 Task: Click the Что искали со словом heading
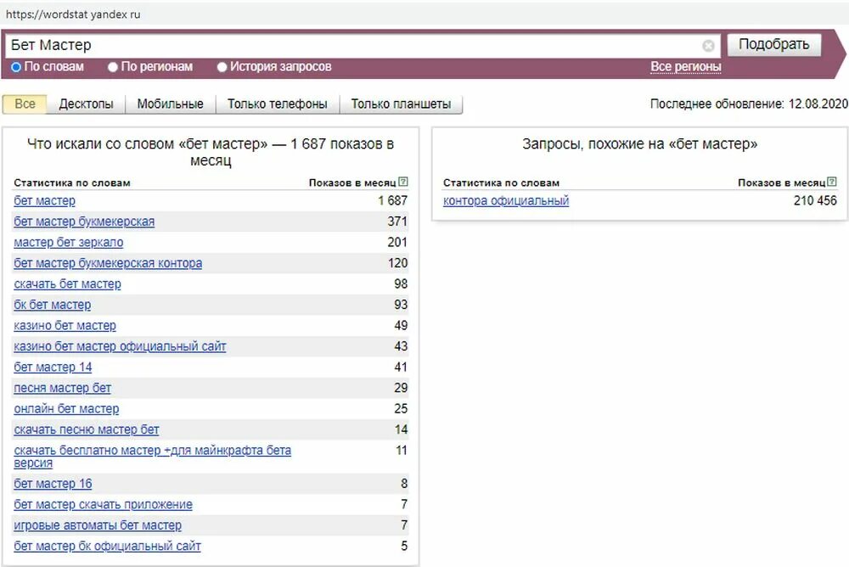(211, 152)
